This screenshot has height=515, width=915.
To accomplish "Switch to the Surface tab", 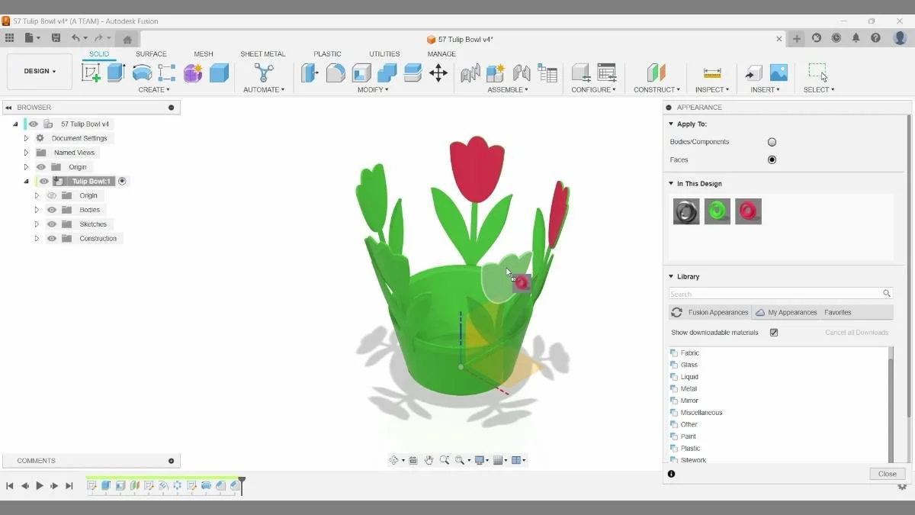I will tap(151, 53).
